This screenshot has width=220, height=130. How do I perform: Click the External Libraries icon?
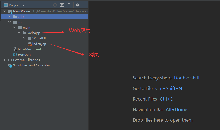(x=10, y=60)
